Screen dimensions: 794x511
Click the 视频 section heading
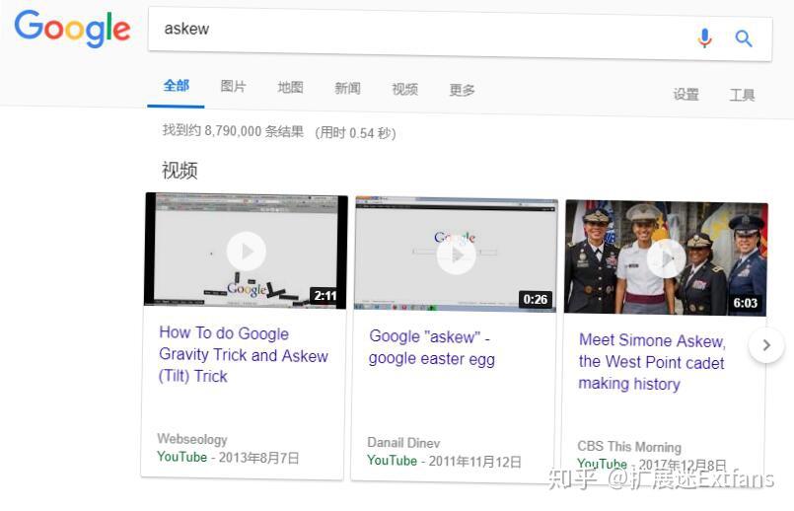click(180, 170)
